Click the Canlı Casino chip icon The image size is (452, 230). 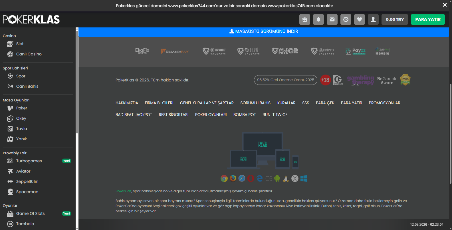[x=10, y=54]
